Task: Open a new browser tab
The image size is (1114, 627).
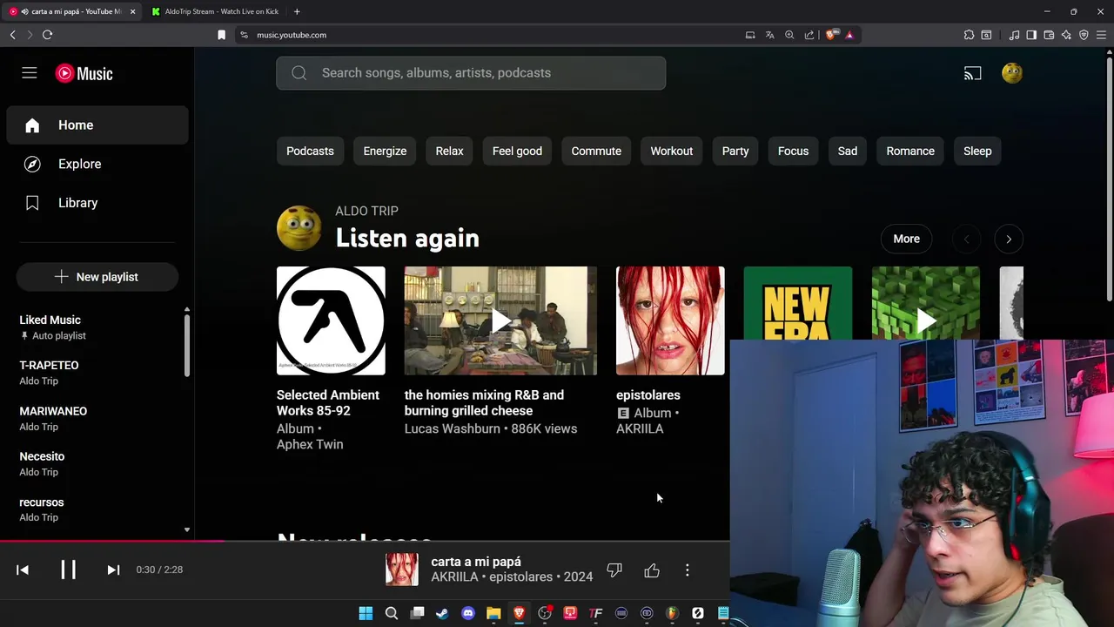Action: [297, 11]
